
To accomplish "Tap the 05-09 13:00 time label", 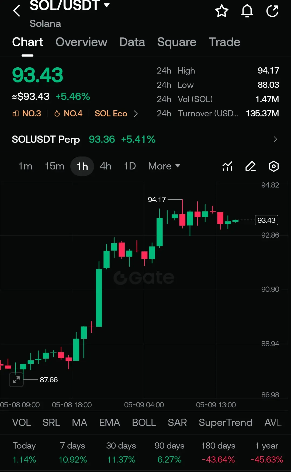I will pos(216,405).
